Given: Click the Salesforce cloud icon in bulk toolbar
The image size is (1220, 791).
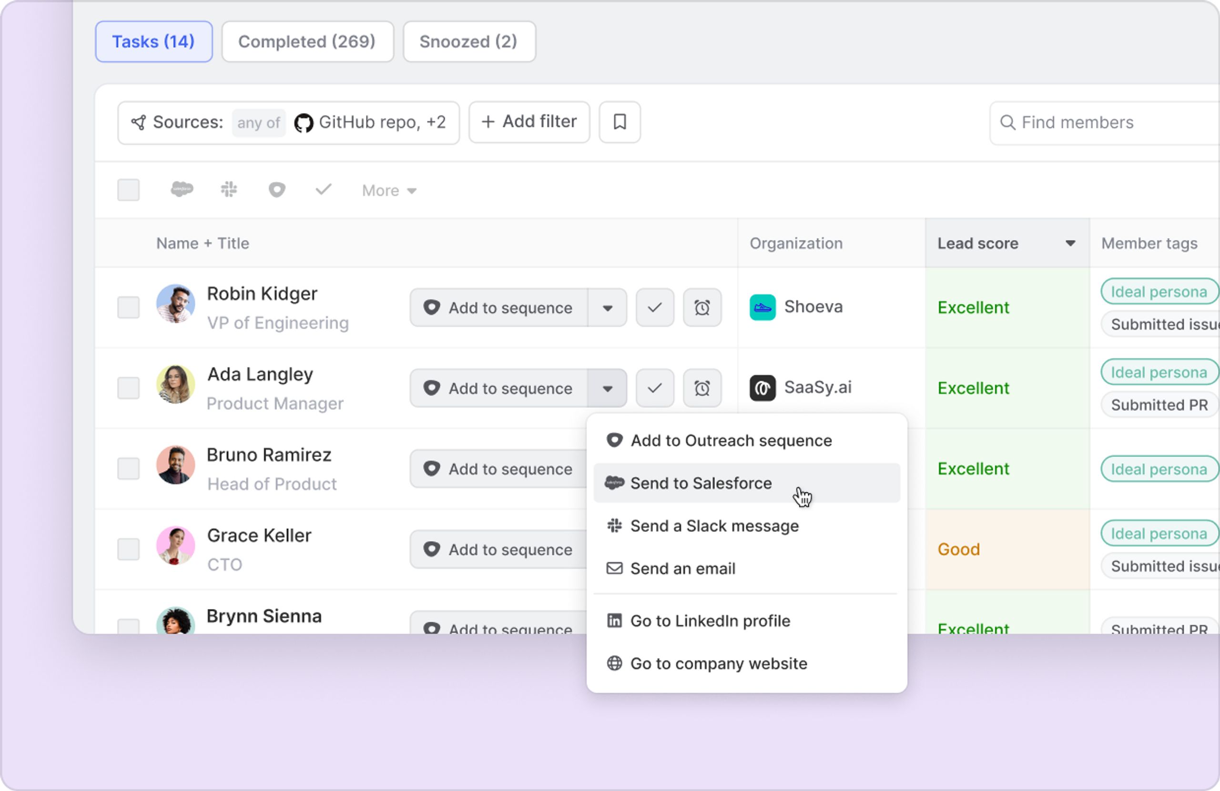Looking at the screenshot, I should [182, 190].
